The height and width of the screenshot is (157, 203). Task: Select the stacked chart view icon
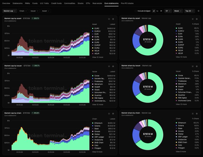point(154,11)
